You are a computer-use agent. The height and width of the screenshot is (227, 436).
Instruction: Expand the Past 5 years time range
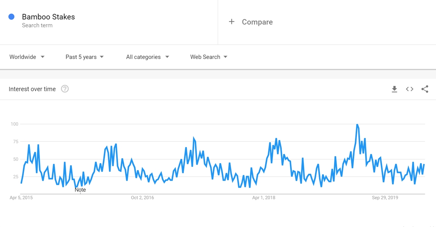pyautogui.click(x=84, y=57)
